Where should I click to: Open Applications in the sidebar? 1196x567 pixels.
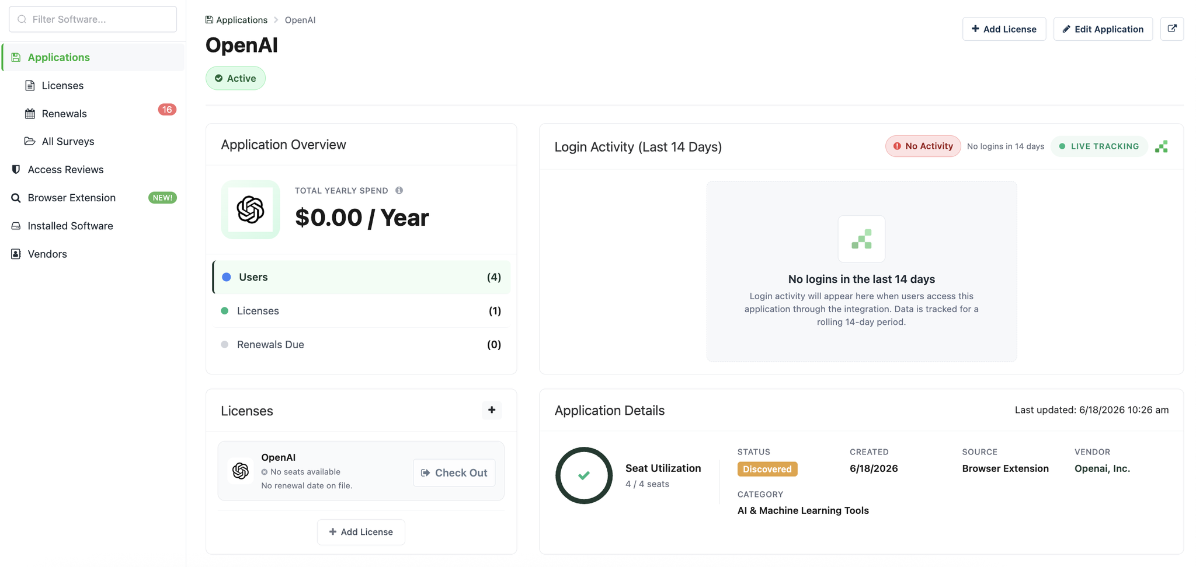point(93,57)
